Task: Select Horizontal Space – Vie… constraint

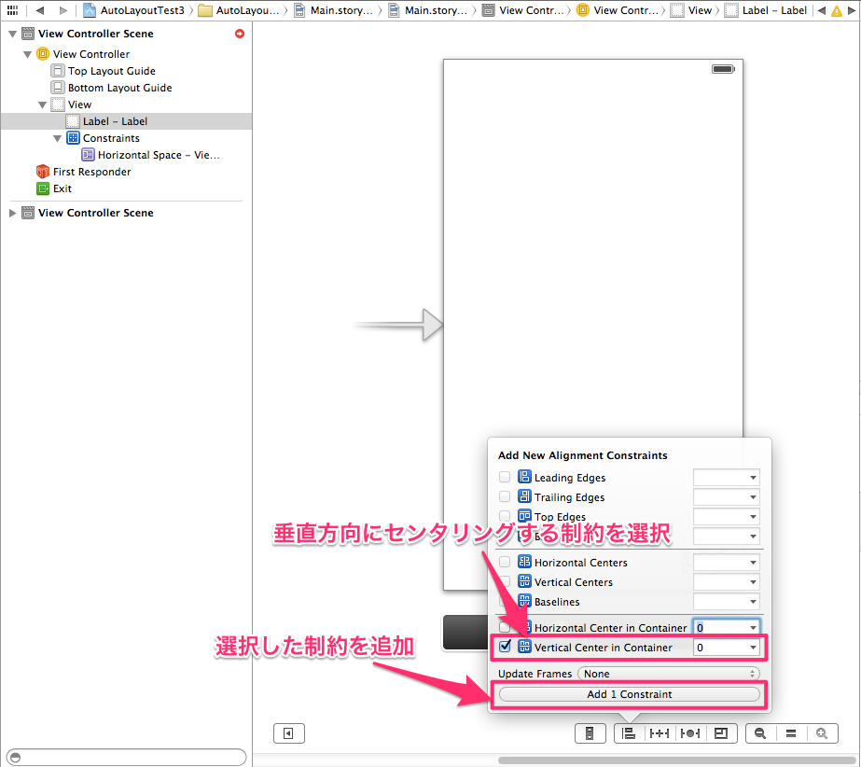Action: pyautogui.click(x=150, y=155)
